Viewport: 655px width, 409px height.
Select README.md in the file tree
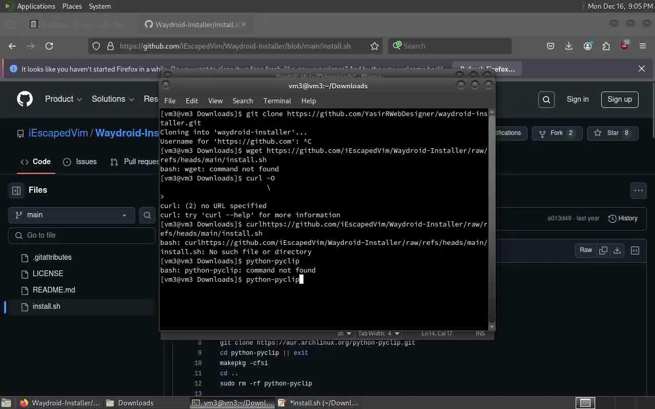[54, 290]
